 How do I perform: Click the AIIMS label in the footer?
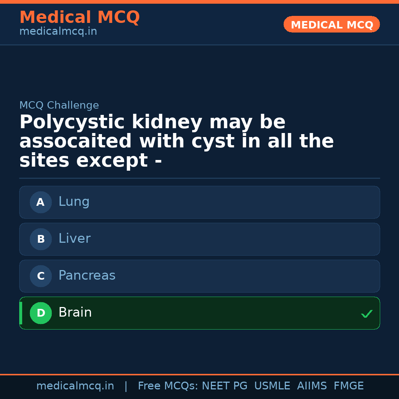point(312,386)
